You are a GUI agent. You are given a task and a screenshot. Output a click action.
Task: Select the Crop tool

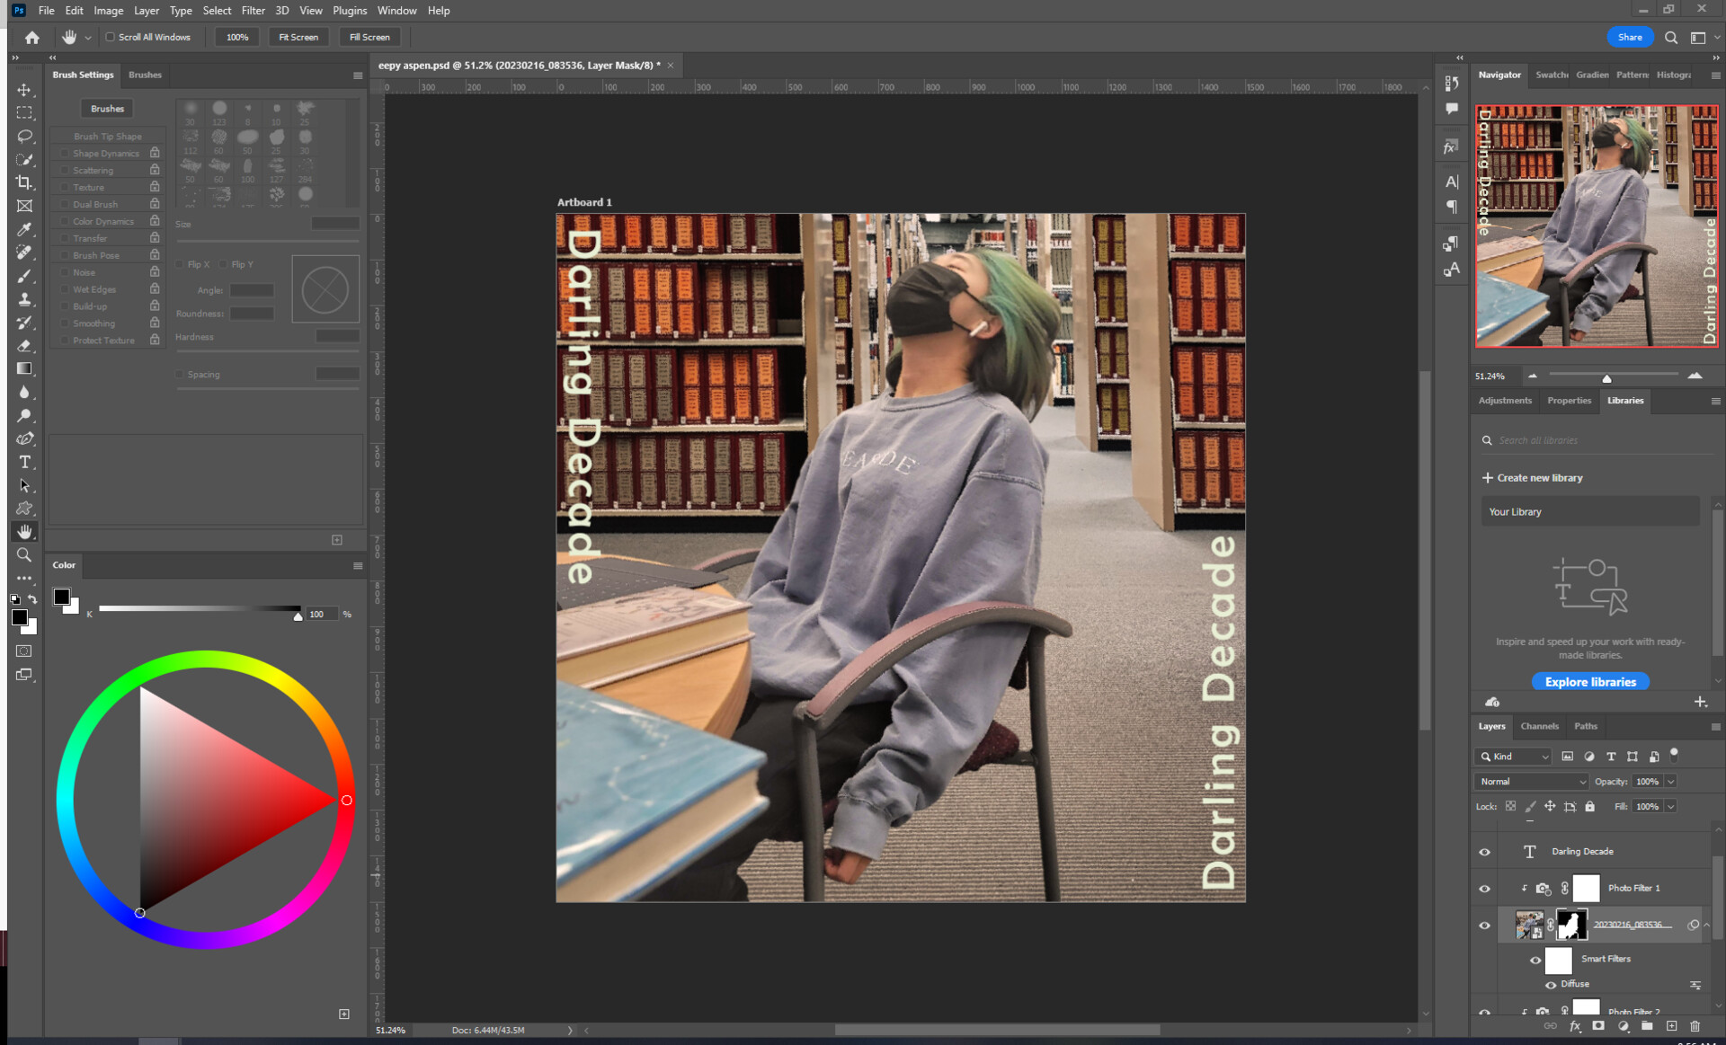pyautogui.click(x=24, y=182)
